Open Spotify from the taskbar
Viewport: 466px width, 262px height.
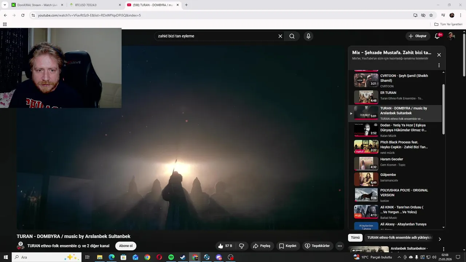pos(171,257)
